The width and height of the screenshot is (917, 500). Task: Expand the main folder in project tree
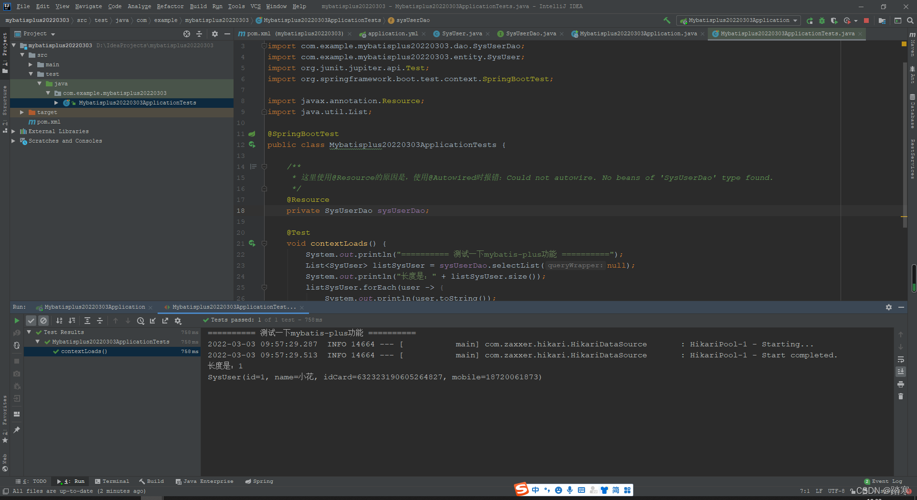[31, 64]
